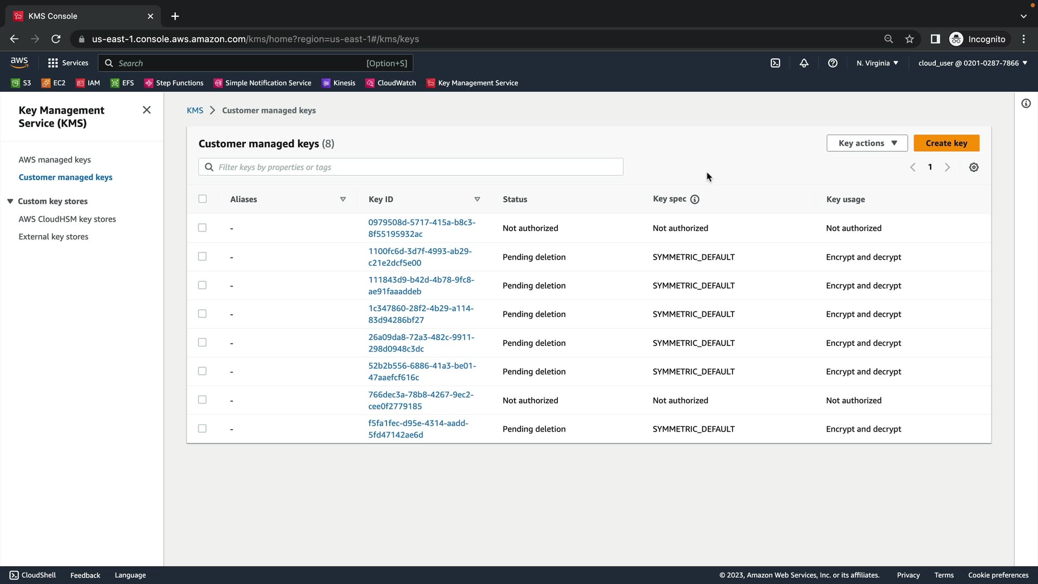Select checkbox for key 1100fc6d-3d7f-4993
This screenshot has height=584, width=1038.
(x=202, y=257)
